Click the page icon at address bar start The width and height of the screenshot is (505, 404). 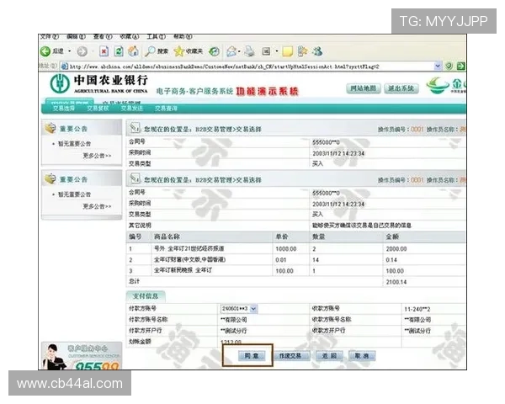pyautogui.click(x=65, y=66)
